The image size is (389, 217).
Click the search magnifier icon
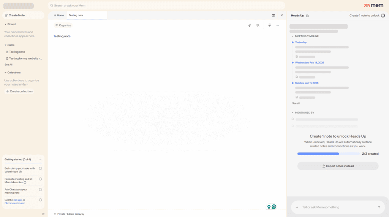pyautogui.click(x=52, y=5)
